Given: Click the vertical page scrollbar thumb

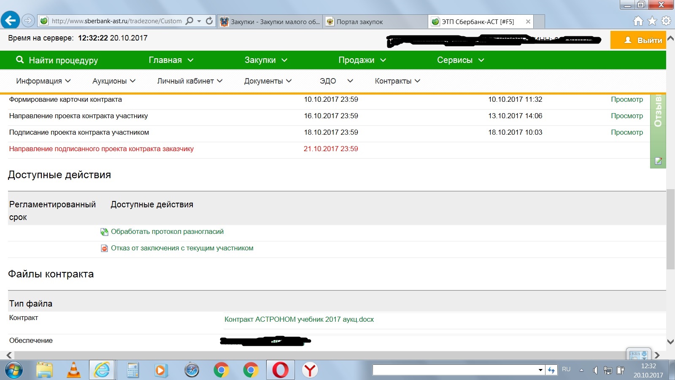Looking at the screenshot, I should click(x=670, y=228).
